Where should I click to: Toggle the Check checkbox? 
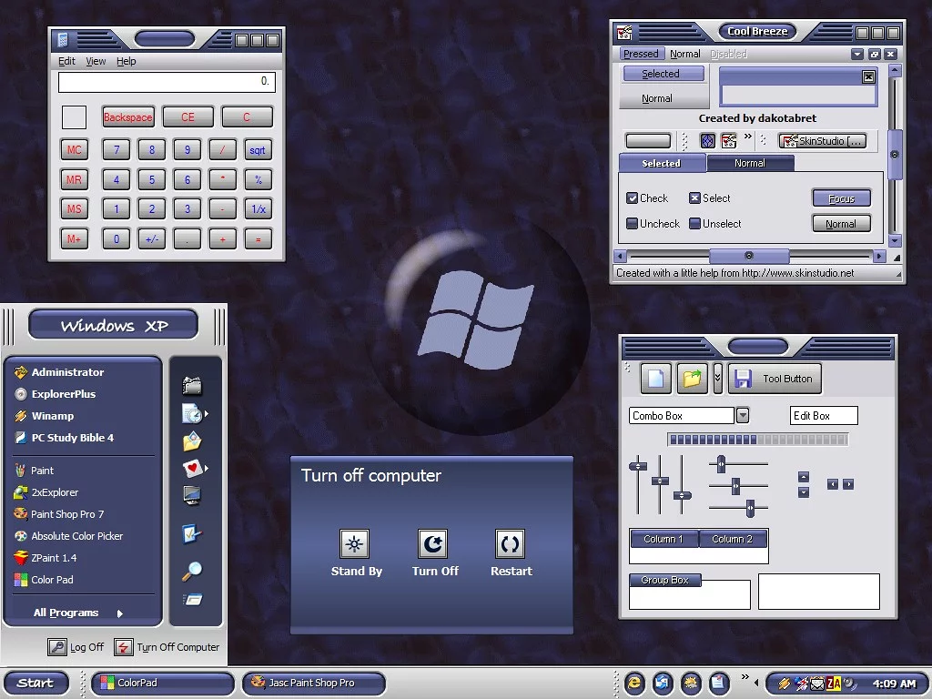(x=633, y=198)
